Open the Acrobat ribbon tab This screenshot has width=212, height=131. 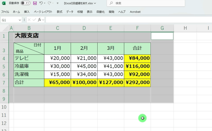point(135,12)
